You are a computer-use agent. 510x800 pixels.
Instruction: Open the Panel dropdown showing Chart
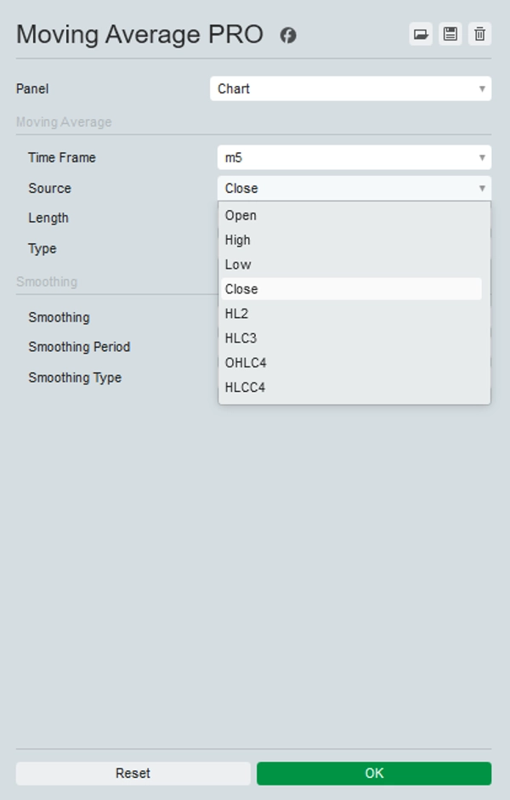[x=350, y=88]
